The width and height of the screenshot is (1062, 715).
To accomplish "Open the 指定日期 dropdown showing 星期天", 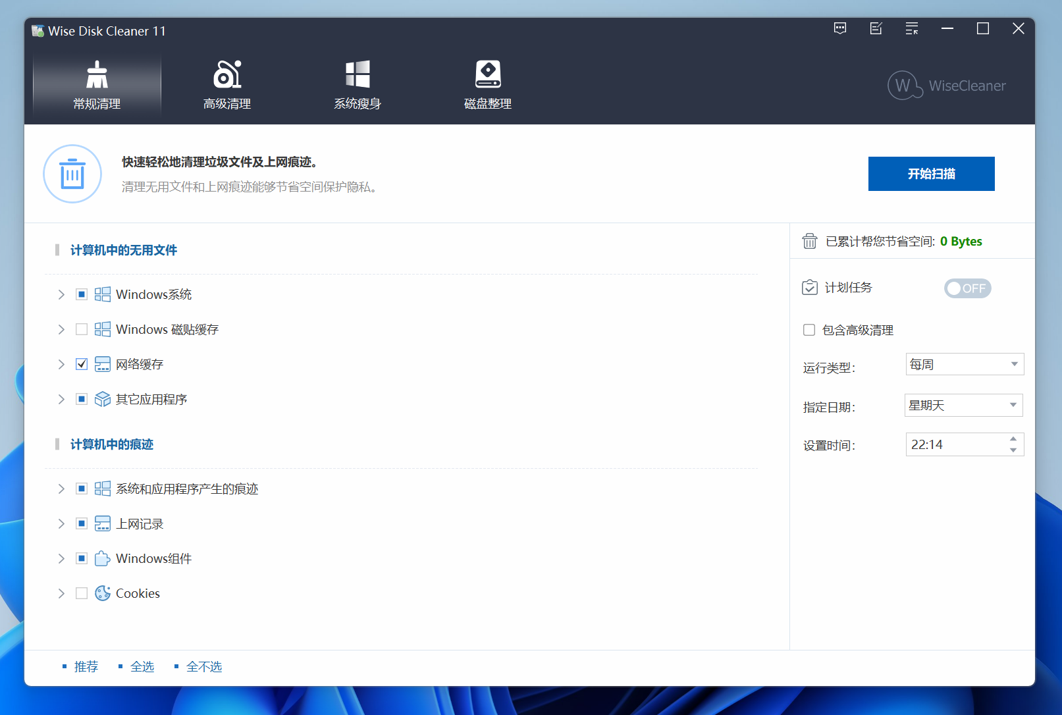I will point(963,405).
